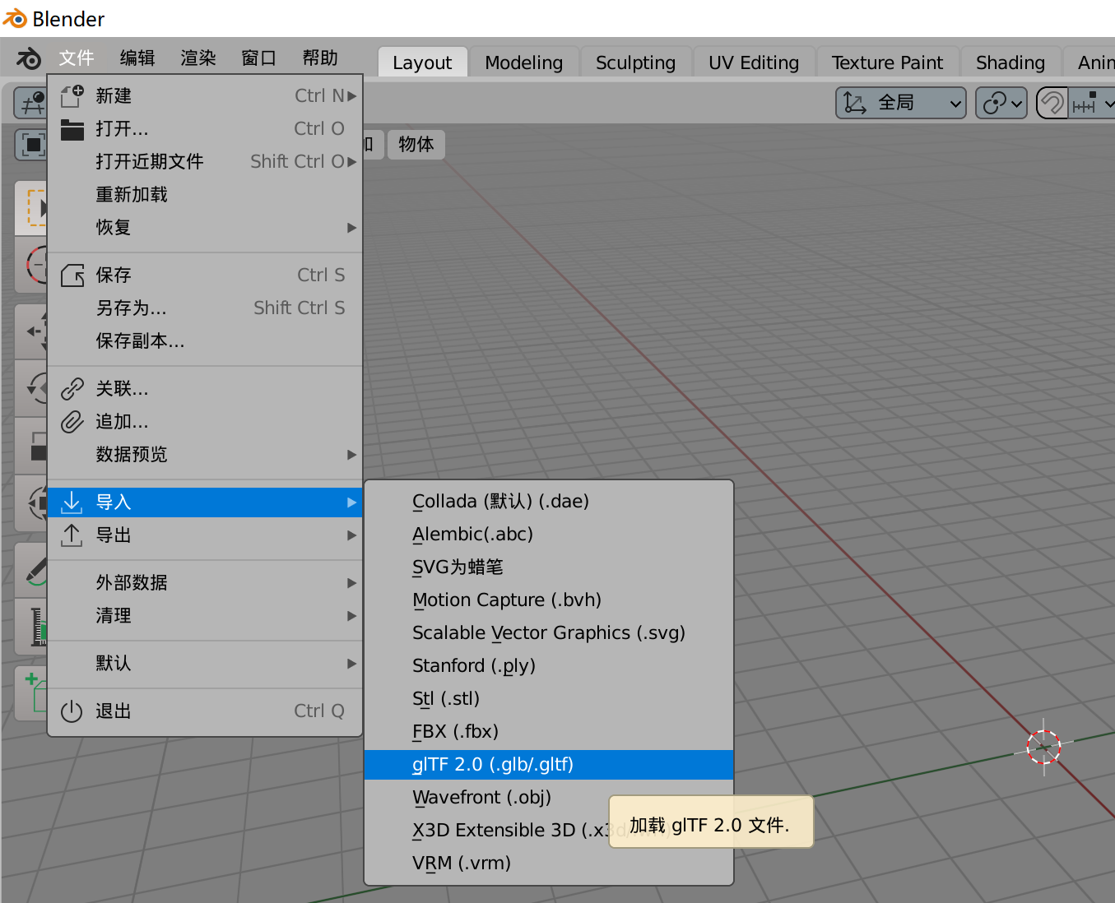The width and height of the screenshot is (1115, 903).
Task: Select the Annotate pen tool
Action: click(30, 569)
